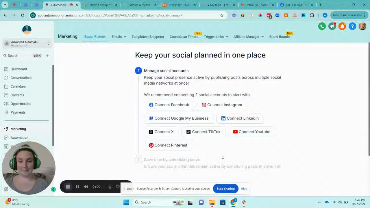Click the orange H extension icon
The height and width of the screenshot is (208, 370).
(x=286, y=15)
